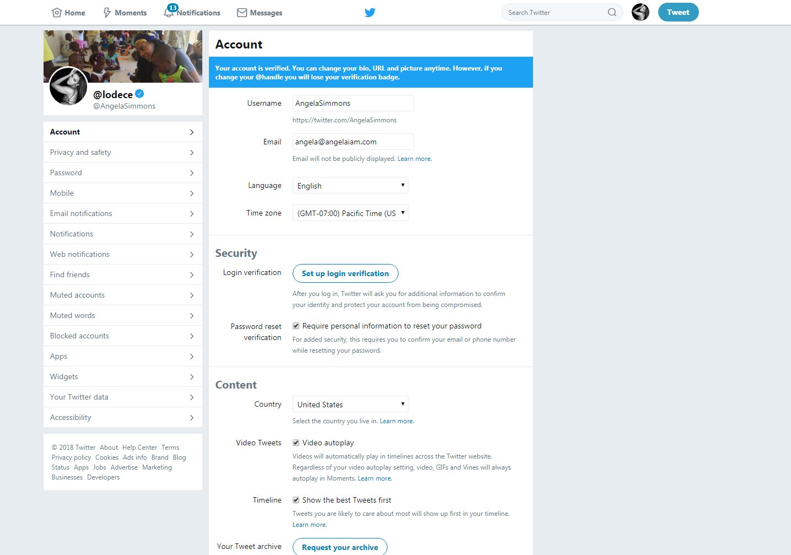Click the About footer link
The width and height of the screenshot is (791, 555).
point(109,448)
